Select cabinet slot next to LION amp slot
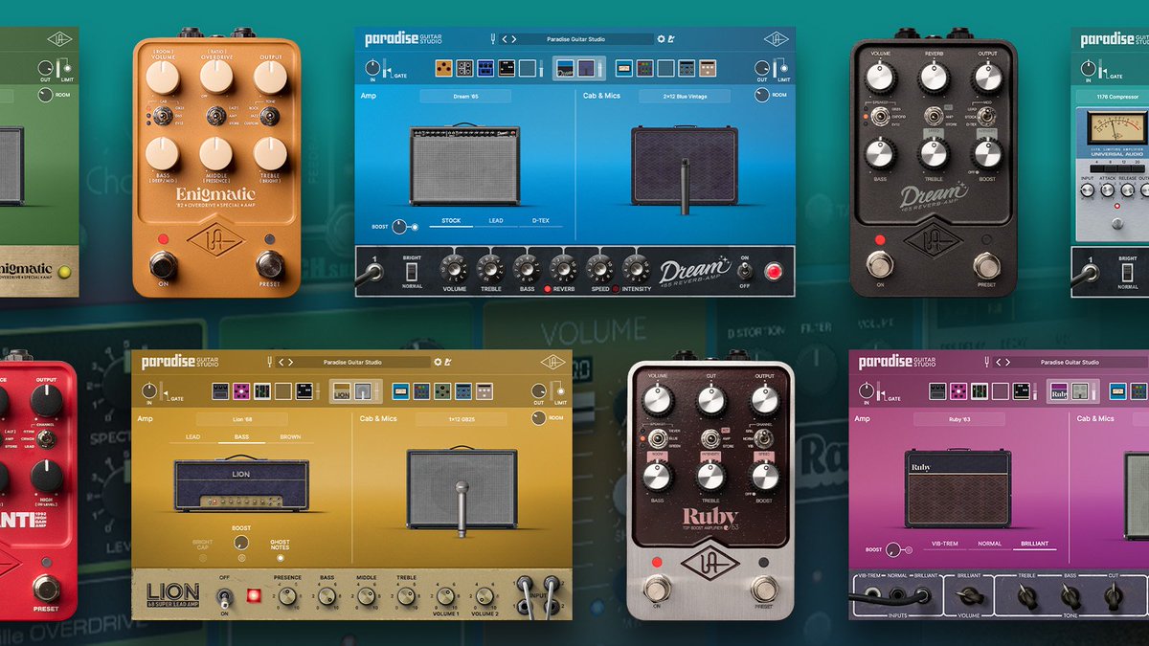The width and height of the screenshot is (1149, 646). tap(363, 390)
